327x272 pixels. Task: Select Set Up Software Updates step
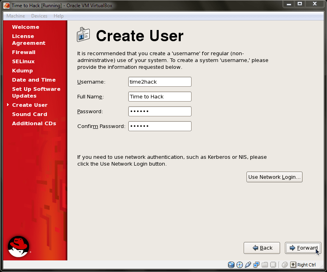36,92
